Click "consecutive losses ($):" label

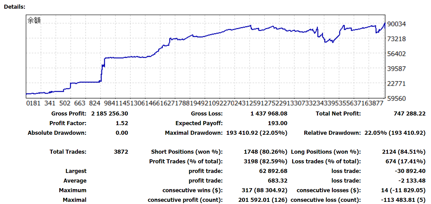click(329, 190)
